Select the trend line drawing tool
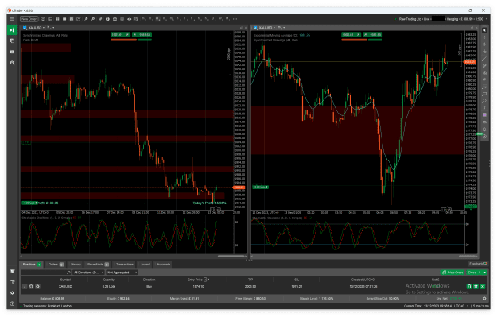The image size is (497, 317). click(484, 59)
